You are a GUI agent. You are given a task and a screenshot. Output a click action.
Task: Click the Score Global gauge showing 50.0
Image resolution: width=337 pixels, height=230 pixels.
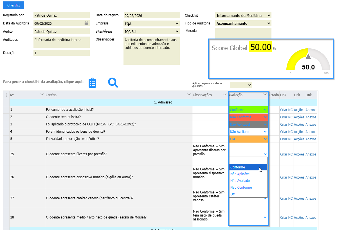308,60
